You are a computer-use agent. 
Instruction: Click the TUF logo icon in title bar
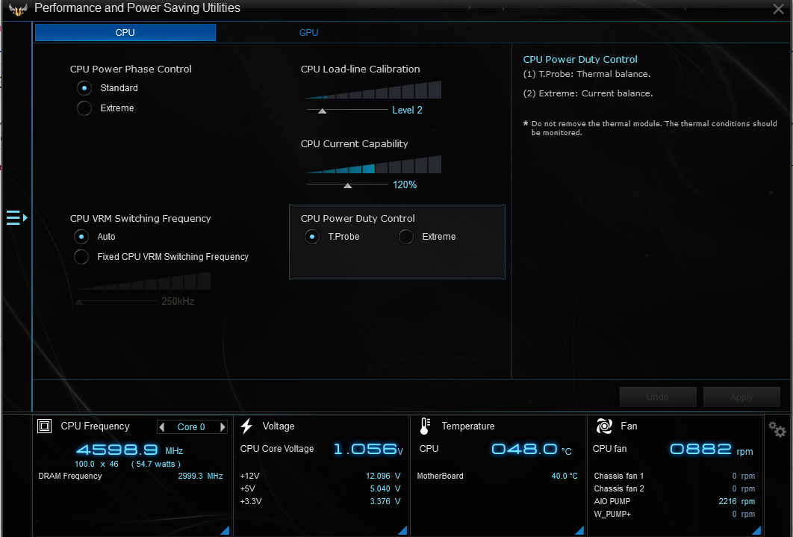coord(18,9)
